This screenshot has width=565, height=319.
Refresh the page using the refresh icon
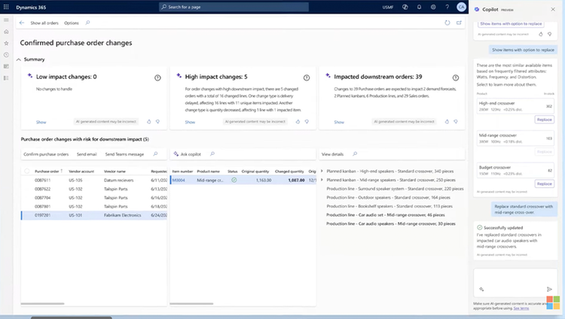[447, 23]
